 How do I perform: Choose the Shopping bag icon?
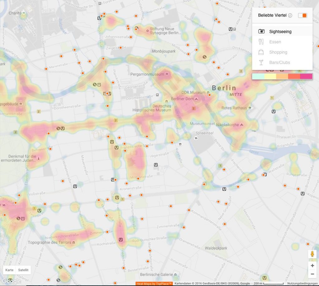(x=261, y=52)
